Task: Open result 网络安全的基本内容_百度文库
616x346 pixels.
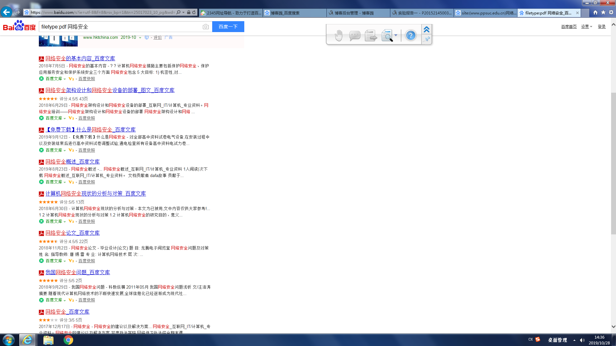Action: [x=80, y=58]
